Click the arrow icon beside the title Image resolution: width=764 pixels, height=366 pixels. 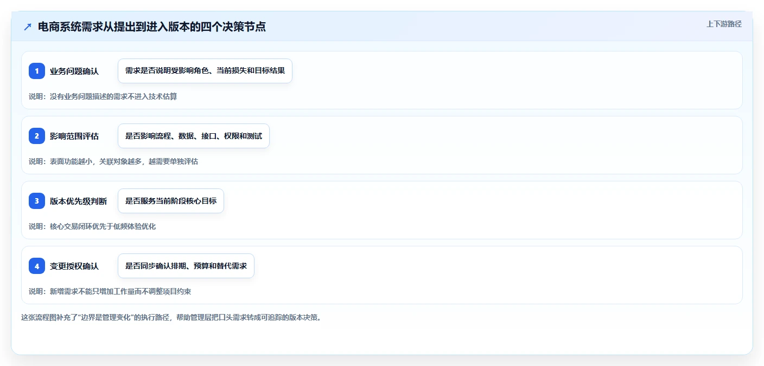click(x=28, y=27)
